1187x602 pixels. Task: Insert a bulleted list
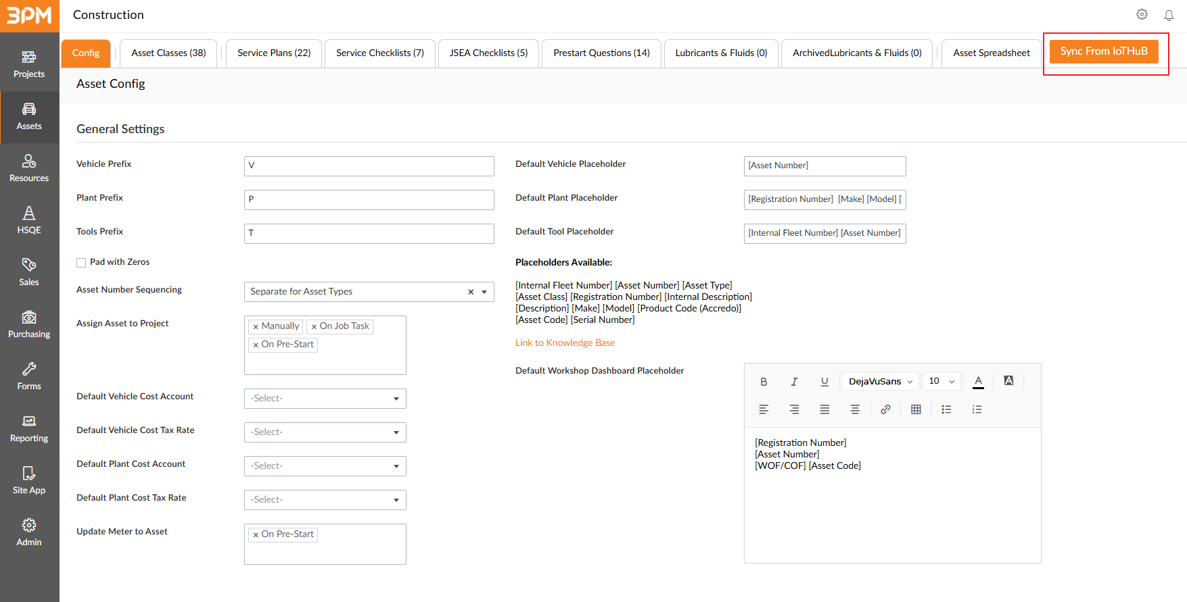(x=946, y=409)
